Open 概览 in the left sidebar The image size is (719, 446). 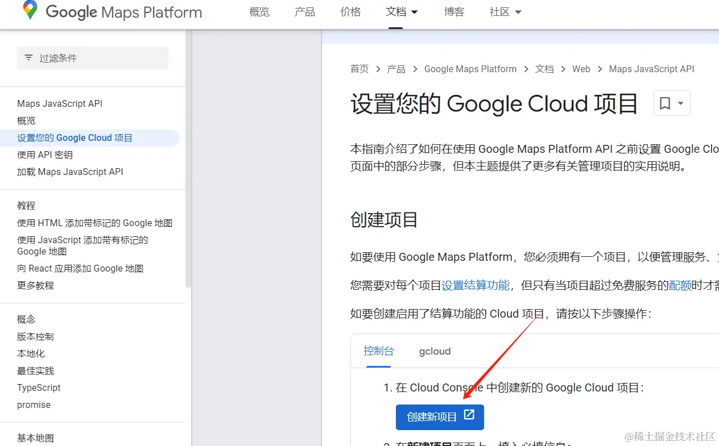26,120
